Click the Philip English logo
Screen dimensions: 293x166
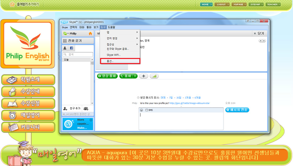pyautogui.click(x=28, y=44)
